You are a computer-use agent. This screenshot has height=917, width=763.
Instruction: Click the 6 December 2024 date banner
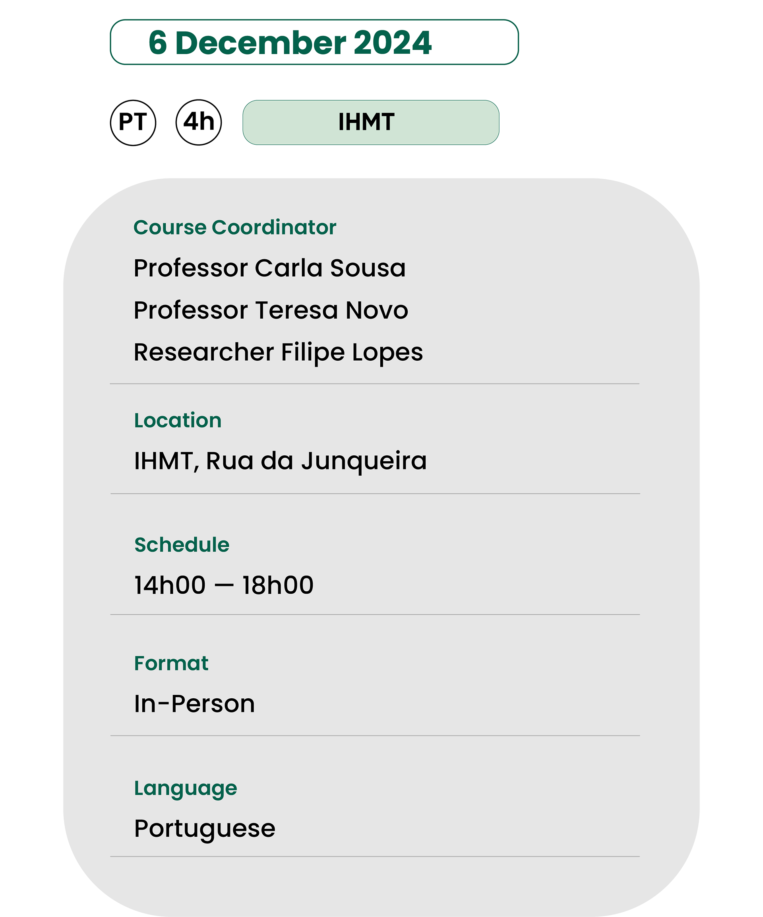(314, 43)
